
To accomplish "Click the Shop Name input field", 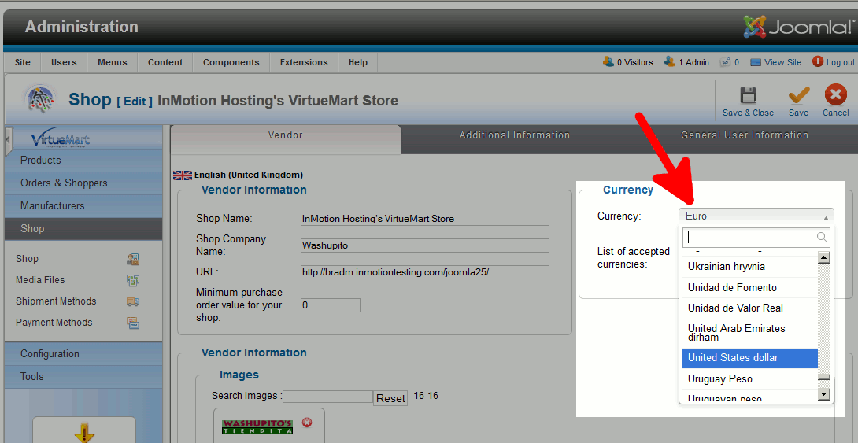I will click(424, 219).
